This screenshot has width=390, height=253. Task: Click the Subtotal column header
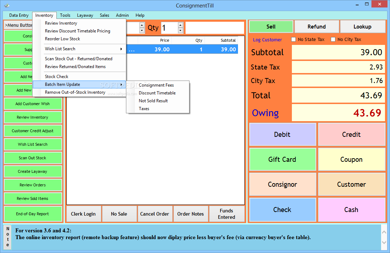[221, 40]
